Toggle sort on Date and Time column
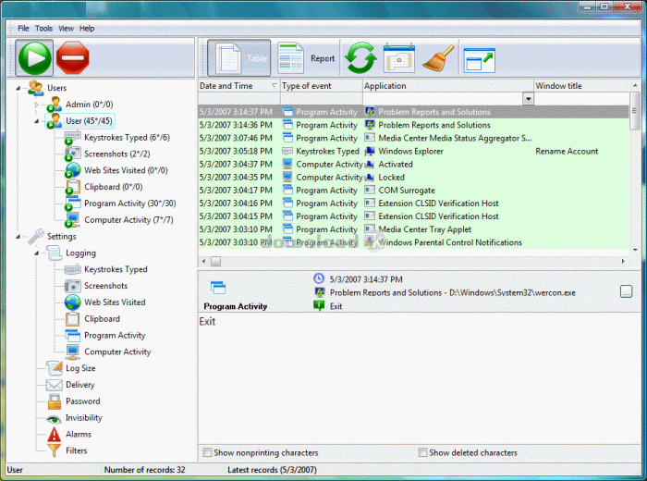 pos(238,86)
